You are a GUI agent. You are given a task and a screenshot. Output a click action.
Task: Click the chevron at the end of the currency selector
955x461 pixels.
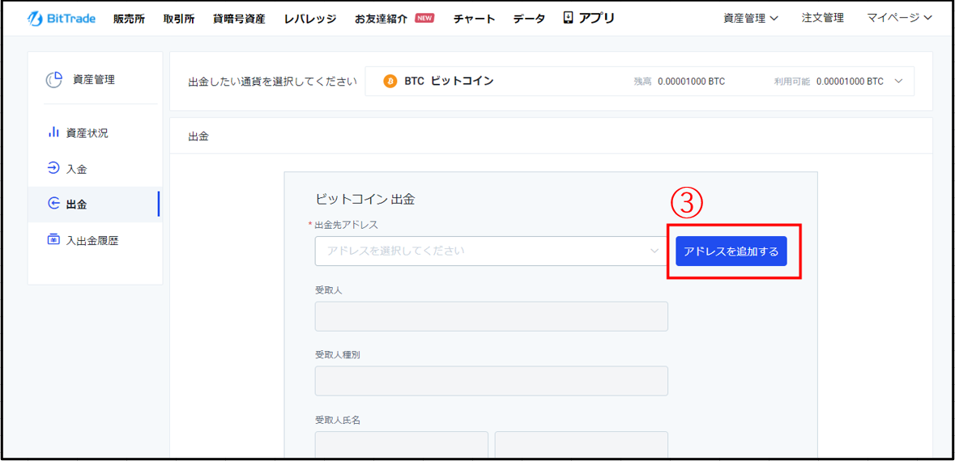pyautogui.click(x=899, y=81)
